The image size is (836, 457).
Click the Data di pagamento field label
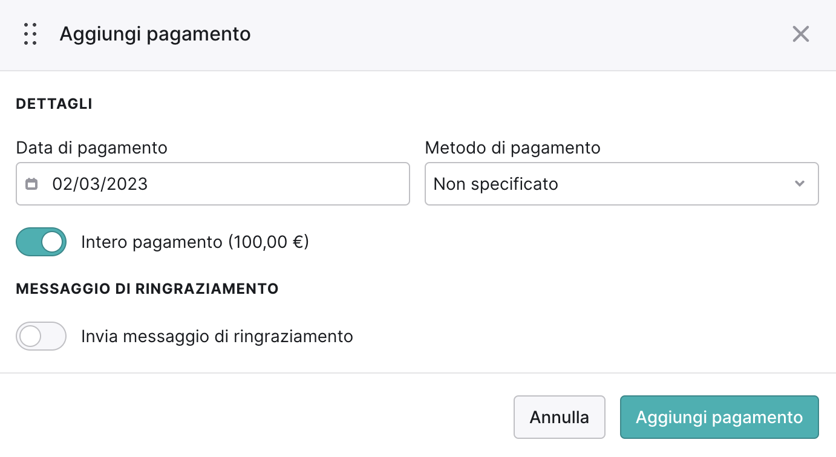92,147
